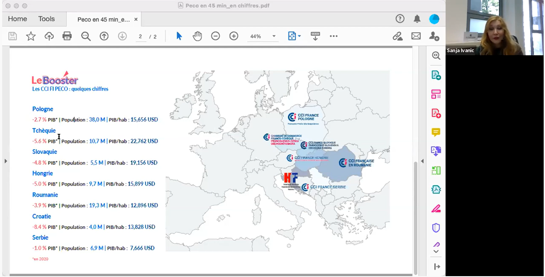Open the zoom level dropdown at 44%
This screenshot has height=277, width=545.
tap(274, 36)
